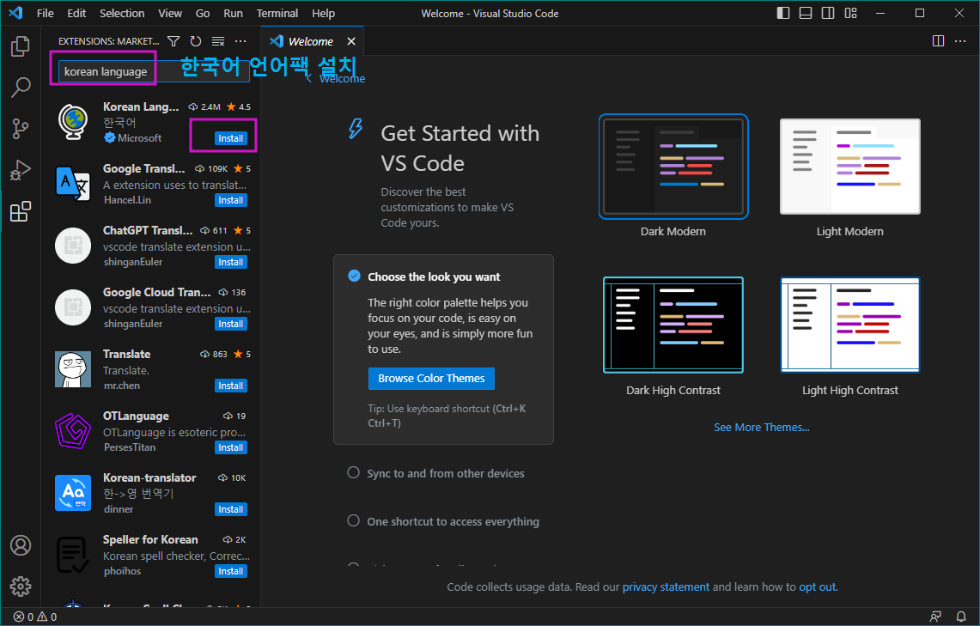Click the Speller for Korean extension icon
Image resolution: width=980 pixels, height=626 pixels.
pos(73,555)
